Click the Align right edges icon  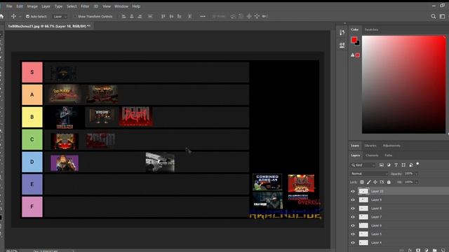(x=140, y=17)
